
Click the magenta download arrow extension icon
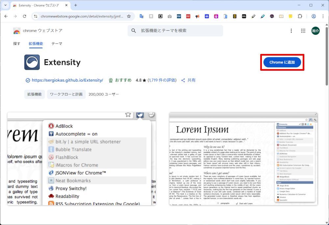(x=216, y=16)
